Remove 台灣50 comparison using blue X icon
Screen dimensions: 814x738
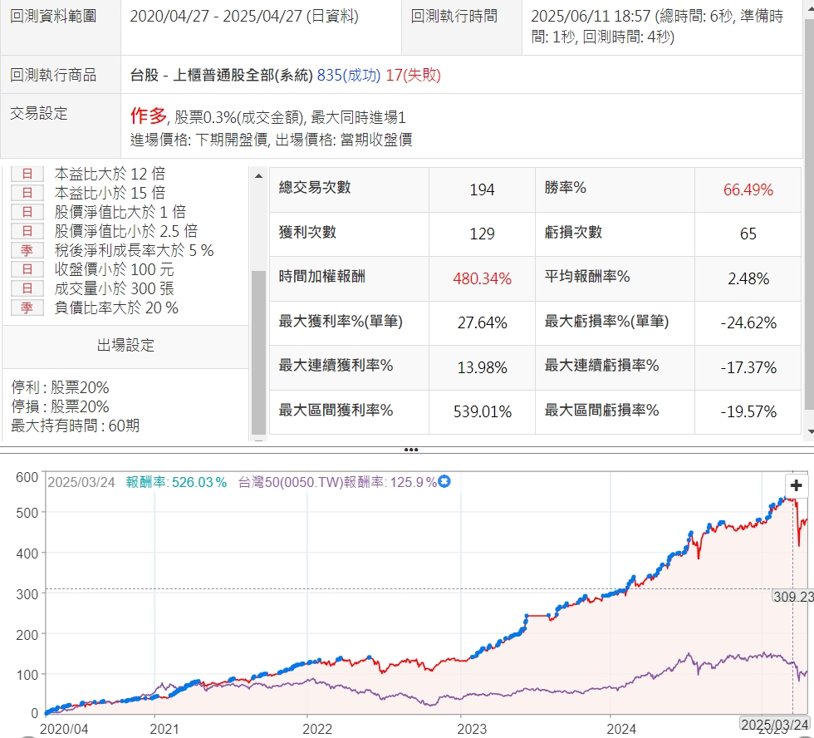(x=444, y=481)
